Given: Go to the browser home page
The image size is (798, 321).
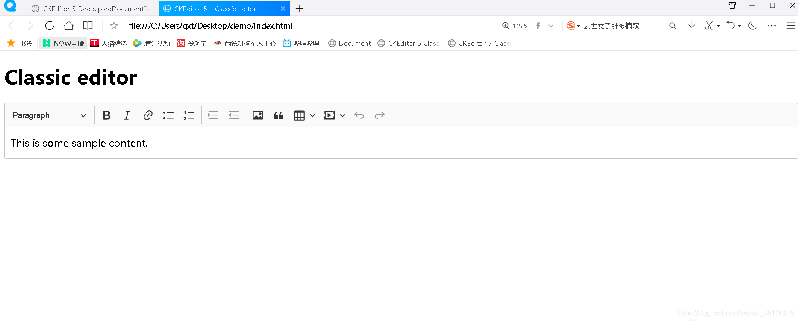Looking at the screenshot, I should [68, 26].
